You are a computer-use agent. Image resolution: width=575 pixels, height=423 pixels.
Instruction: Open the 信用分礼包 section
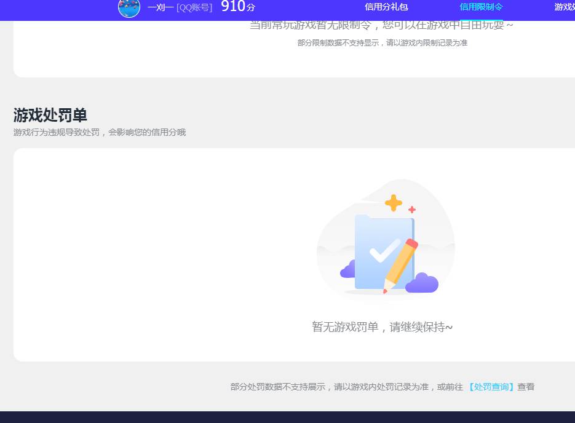pyautogui.click(x=386, y=7)
